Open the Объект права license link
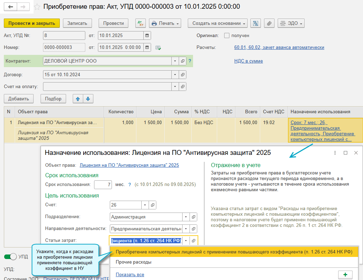The image size is (363, 280). click(129, 165)
